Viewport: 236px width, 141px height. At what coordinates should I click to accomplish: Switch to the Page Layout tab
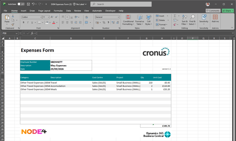tap(44, 11)
